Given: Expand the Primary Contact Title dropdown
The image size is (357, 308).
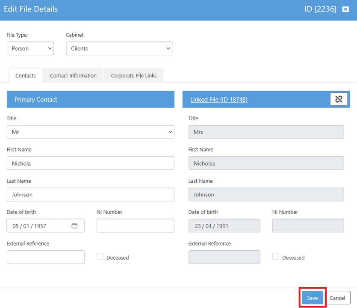Looking at the screenshot, I should click(91, 132).
